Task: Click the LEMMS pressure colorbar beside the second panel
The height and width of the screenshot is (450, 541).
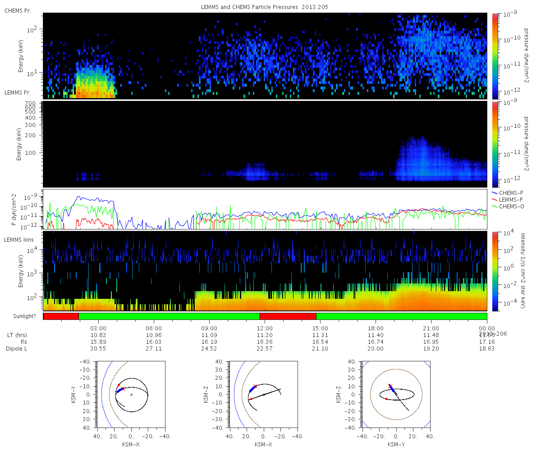Action: pos(495,144)
